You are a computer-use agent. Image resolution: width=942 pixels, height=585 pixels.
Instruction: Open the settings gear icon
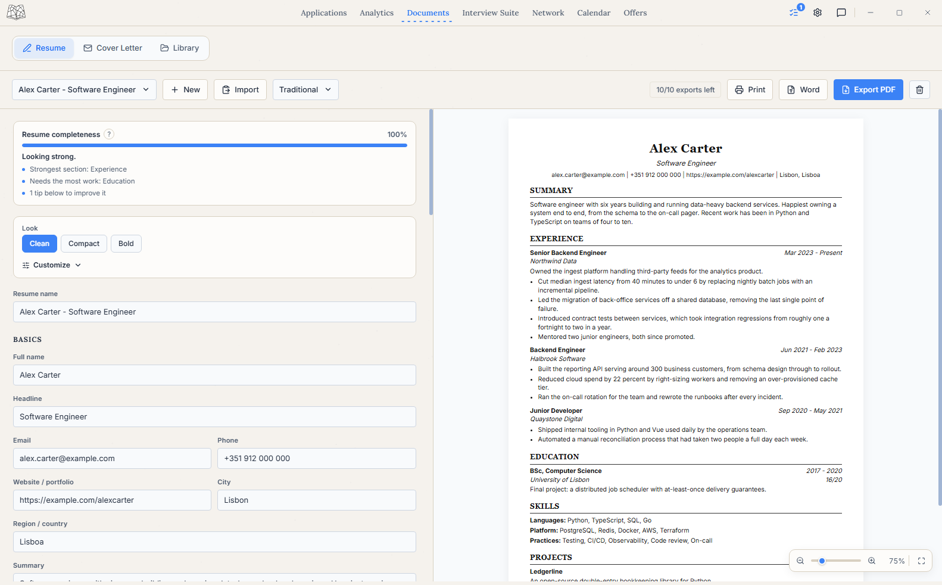click(818, 13)
